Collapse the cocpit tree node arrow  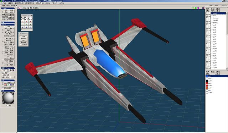point(212,13)
